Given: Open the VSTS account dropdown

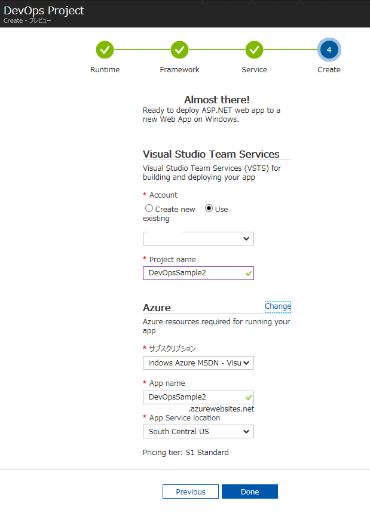Looking at the screenshot, I should [198, 238].
